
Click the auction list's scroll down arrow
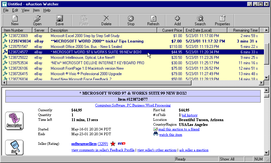(266, 77)
